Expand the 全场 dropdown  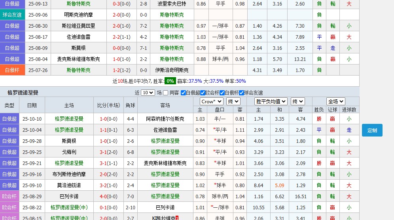[335, 101]
